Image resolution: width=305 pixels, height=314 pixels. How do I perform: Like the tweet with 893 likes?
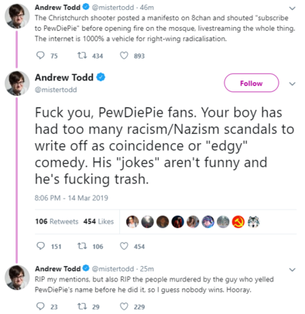pyautogui.click(x=124, y=56)
